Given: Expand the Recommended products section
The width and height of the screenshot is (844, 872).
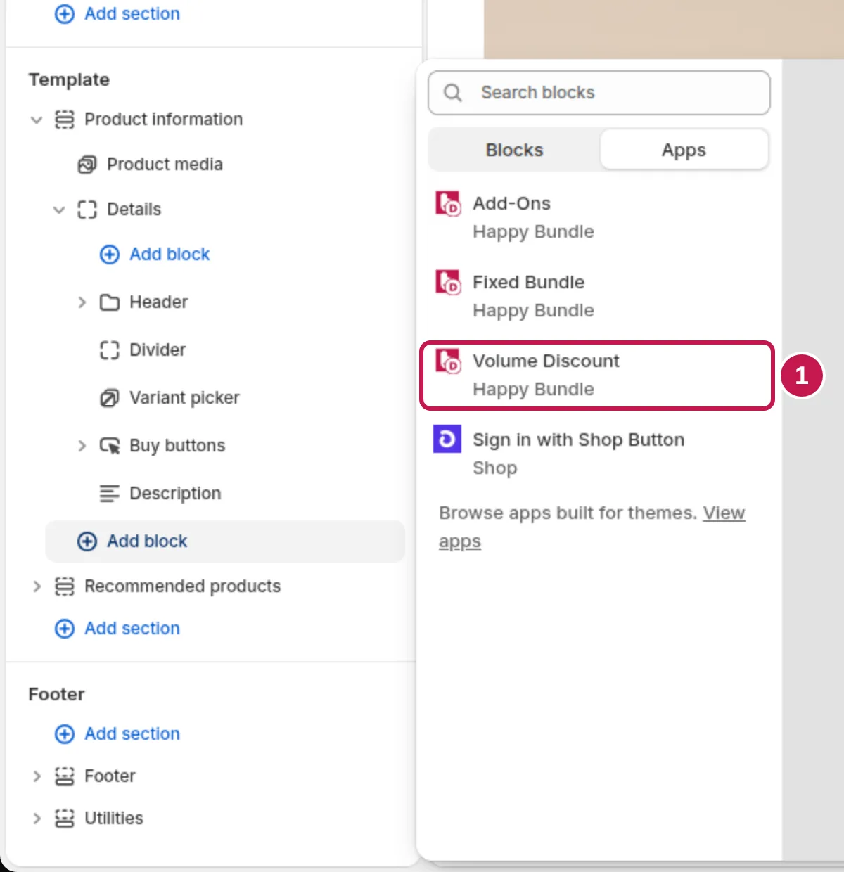Looking at the screenshot, I should [37, 586].
